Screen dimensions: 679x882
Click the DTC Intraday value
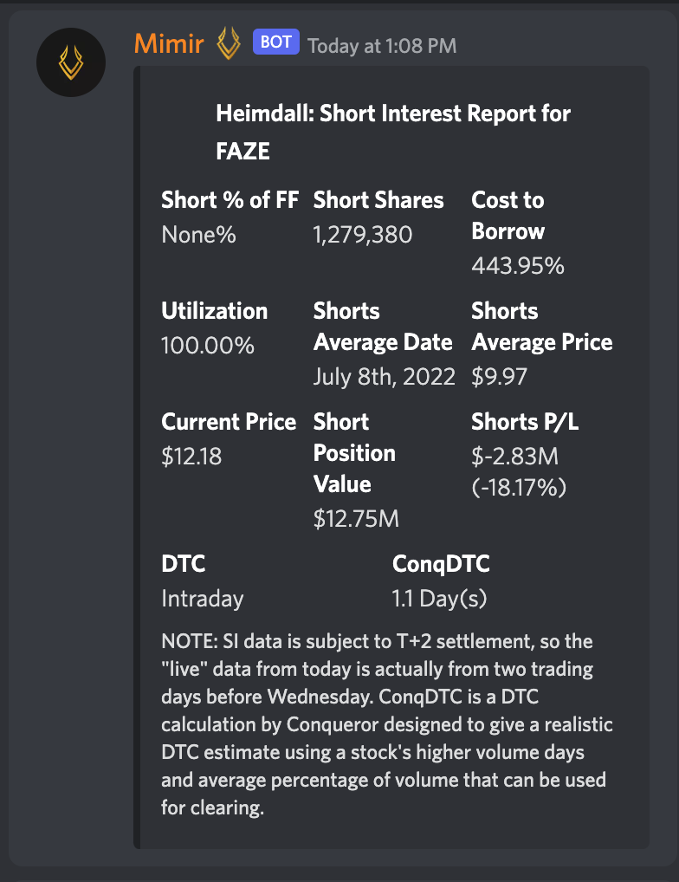(203, 599)
